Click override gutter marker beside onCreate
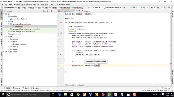Image resolution: width=174 pixels, height=97 pixels. tap(61, 33)
